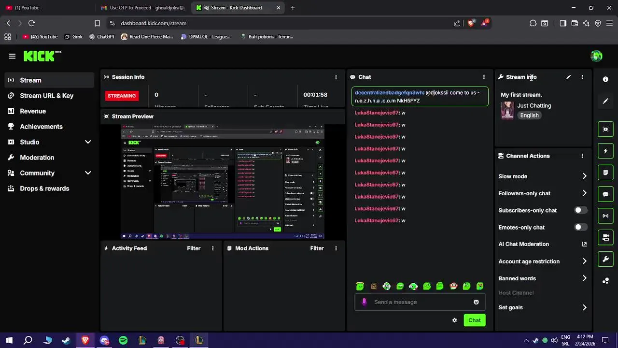This screenshot has width=618, height=348.
Task: Toggle Subscribers-only chat switch
Action: [581, 210]
